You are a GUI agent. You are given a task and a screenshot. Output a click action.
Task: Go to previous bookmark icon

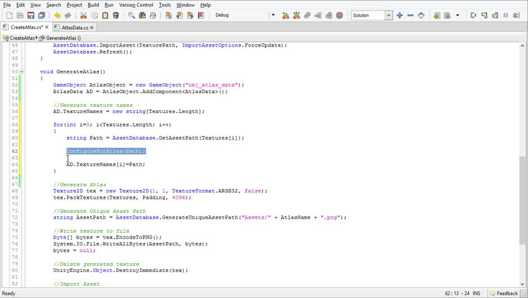pyautogui.click(x=179, y=16)
